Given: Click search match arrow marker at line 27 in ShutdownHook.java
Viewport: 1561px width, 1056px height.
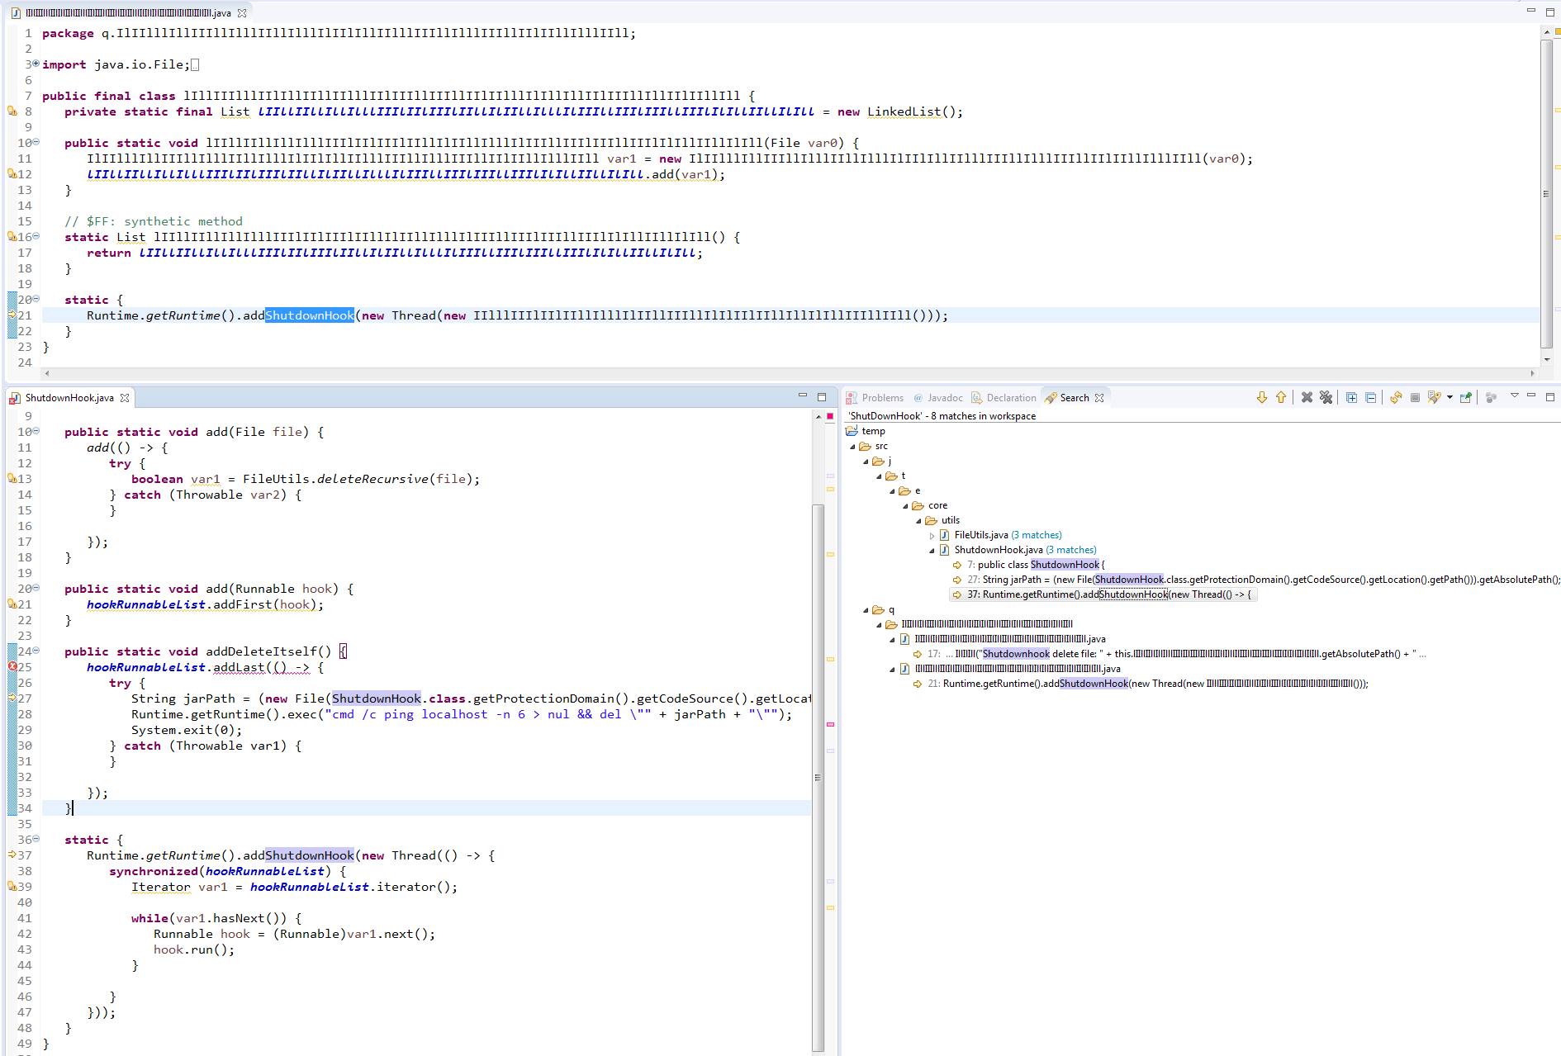Looking at the screenshot, I should point(12,698).
